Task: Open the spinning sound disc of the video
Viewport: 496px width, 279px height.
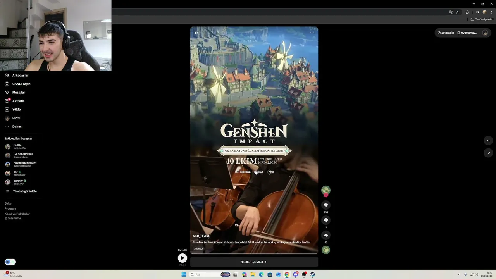Action: (x=326, y=250)
